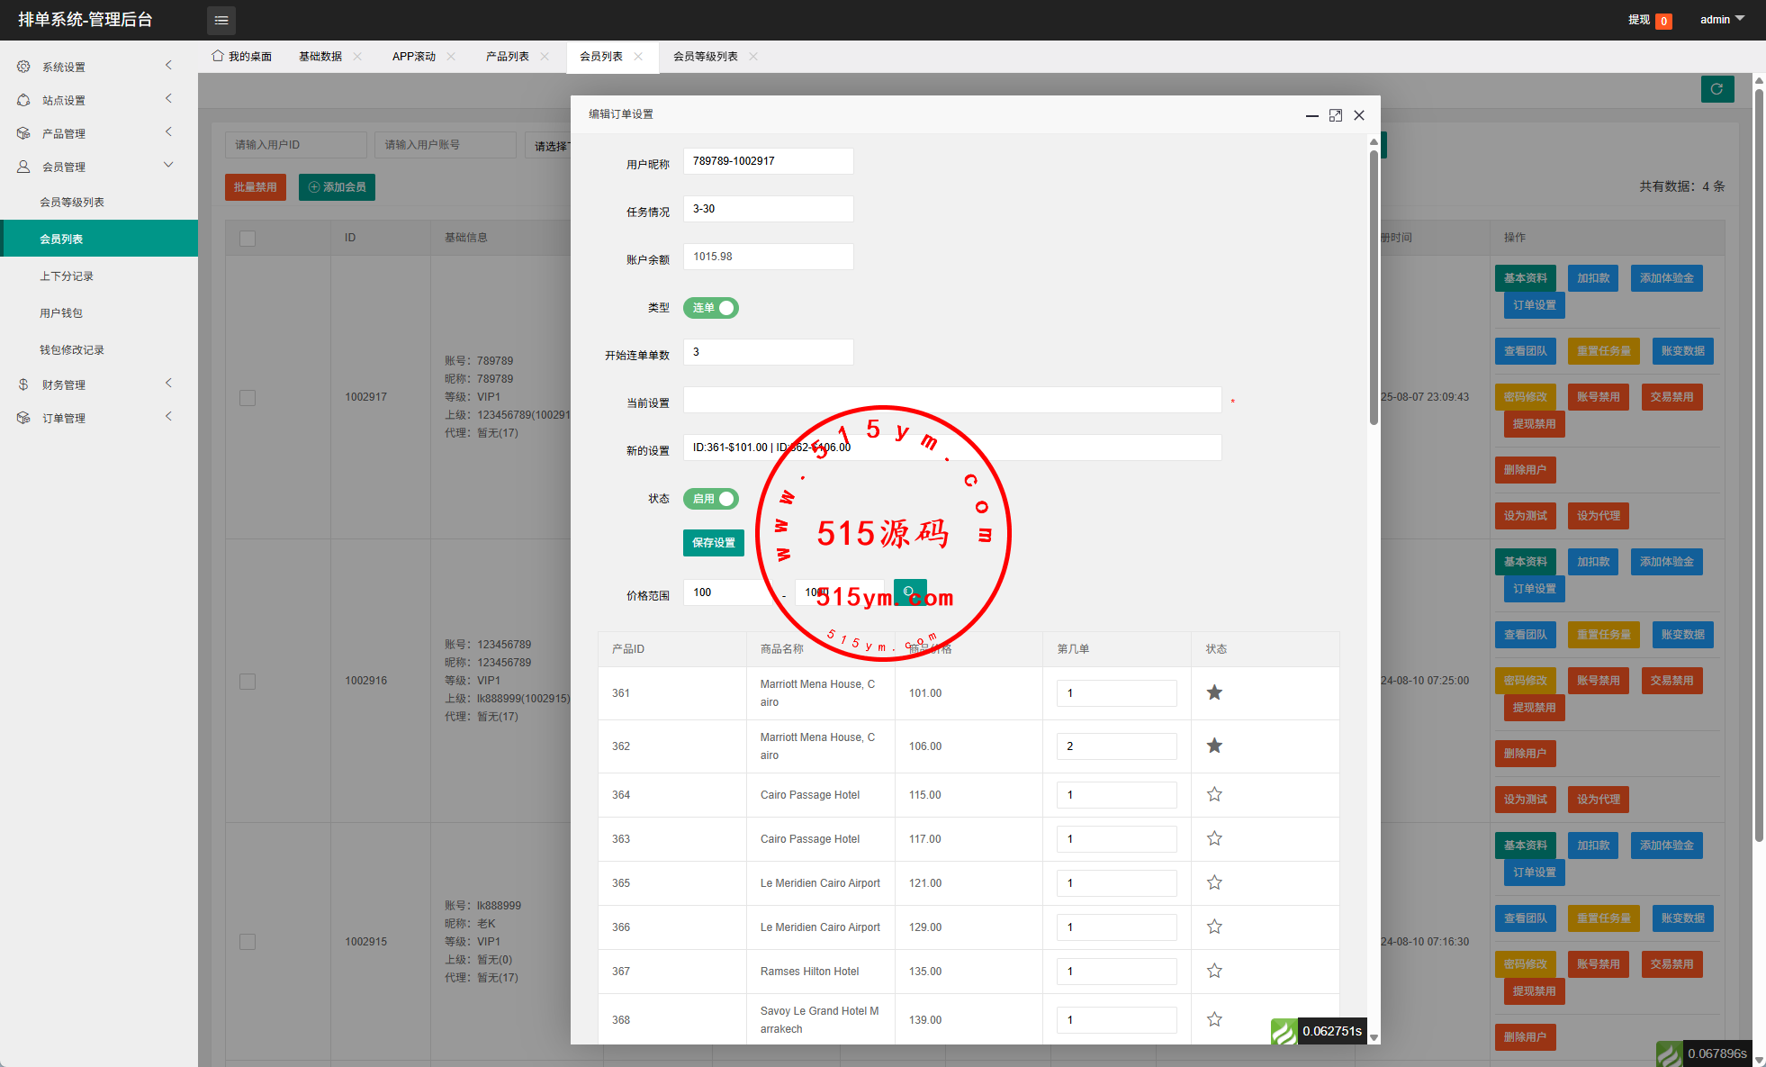Click the 添加会员 button
Image resolution: width=1766 pixels, height=1067 pixels.
point(337,187)
